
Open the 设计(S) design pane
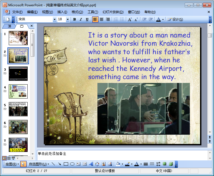click(175, 19)
